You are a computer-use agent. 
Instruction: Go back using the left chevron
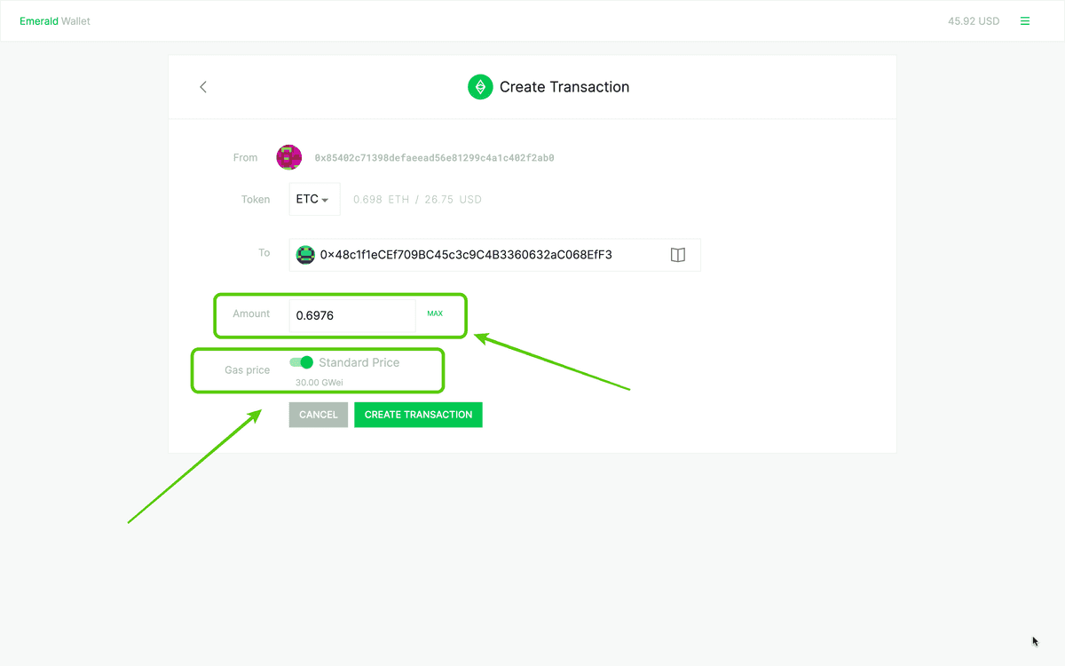point(203,87)
